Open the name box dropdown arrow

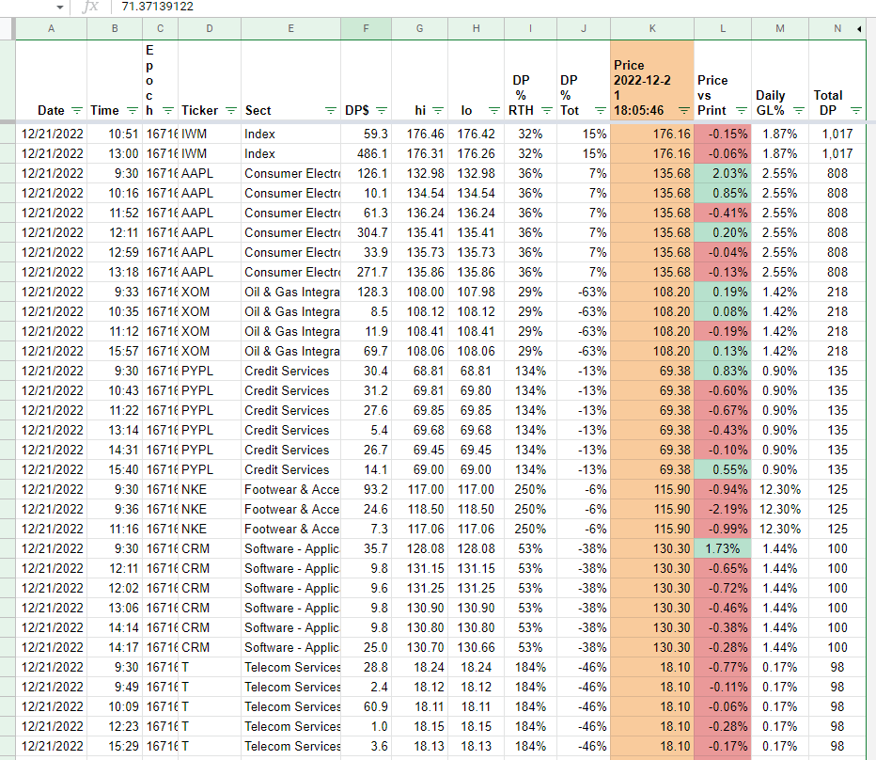click(x=60, y=8)
